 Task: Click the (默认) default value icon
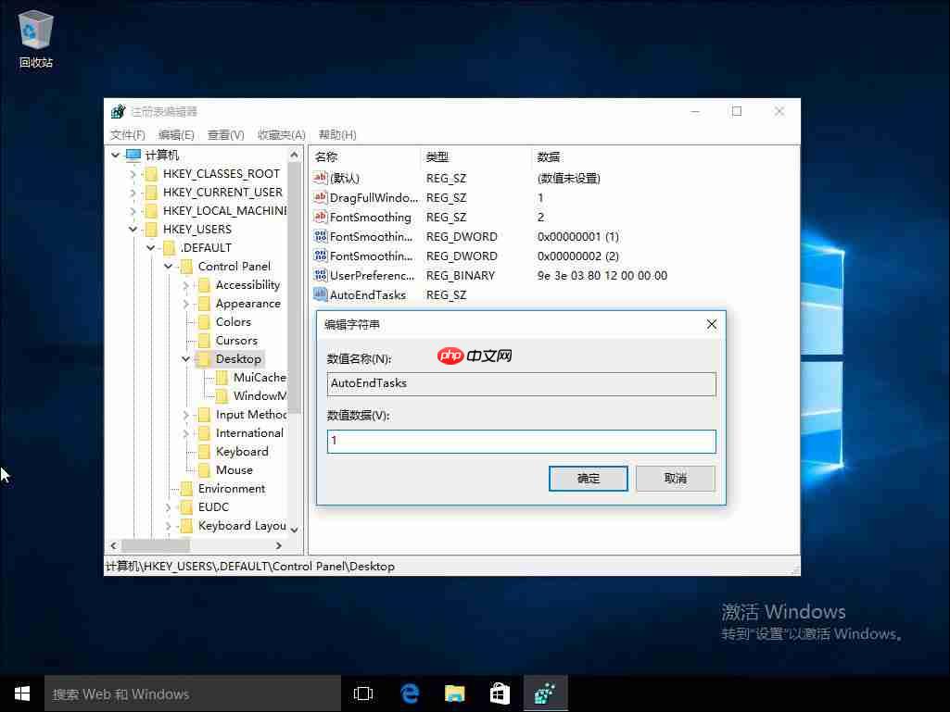click(321, 178)
